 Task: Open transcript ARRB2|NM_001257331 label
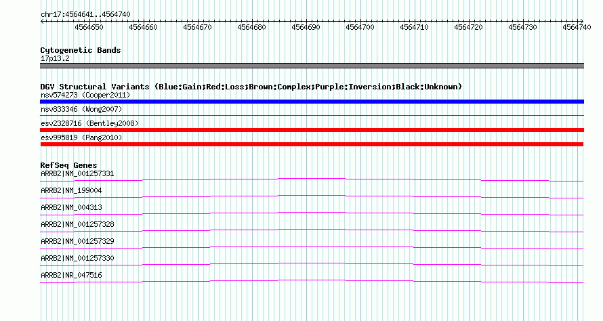(x=77, y=174)
